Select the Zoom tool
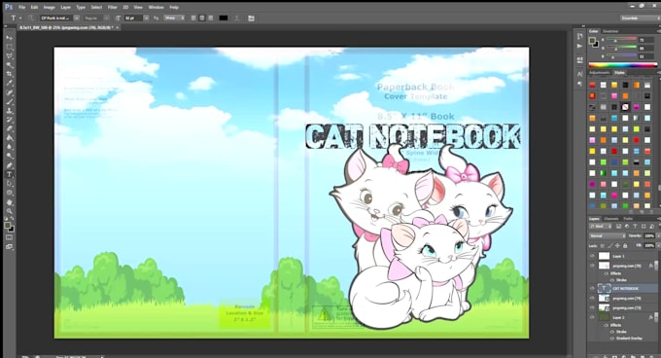Screen dimensions: 661x358 coord(10,211)
